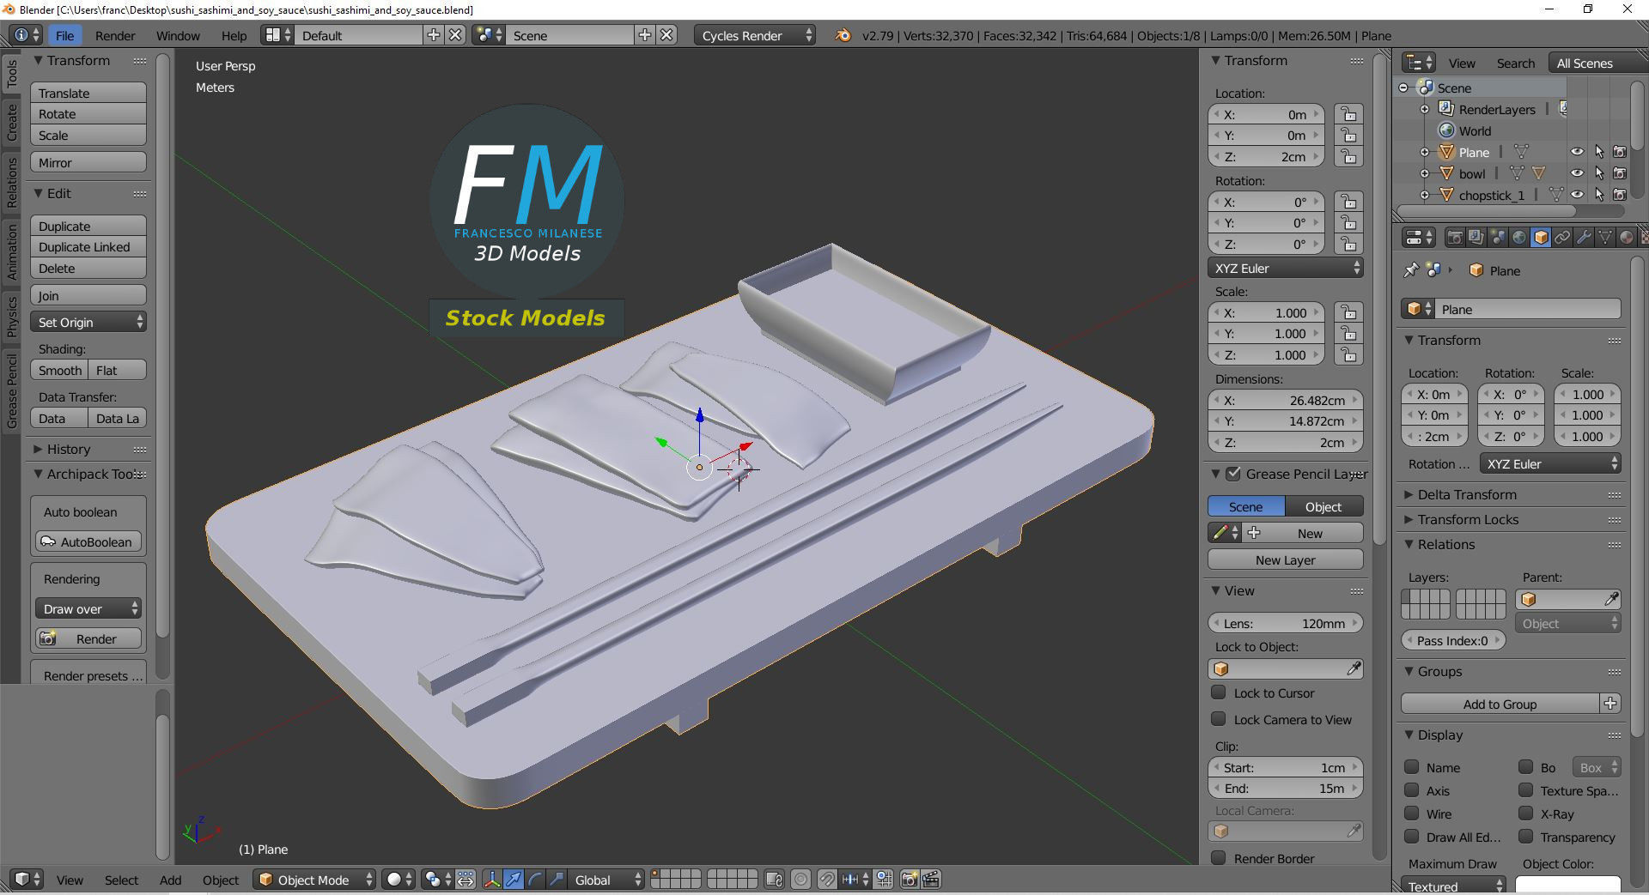
Task: Click the Lens 120mm value slider
Action: pos(1286,623)
